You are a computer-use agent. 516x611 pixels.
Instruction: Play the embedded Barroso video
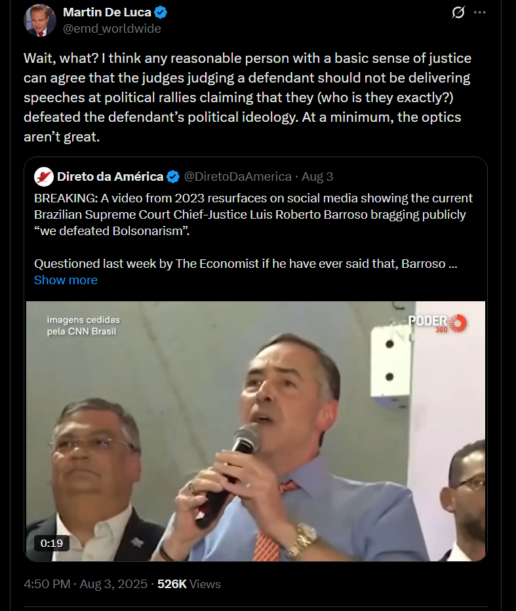tap(256, 431)
